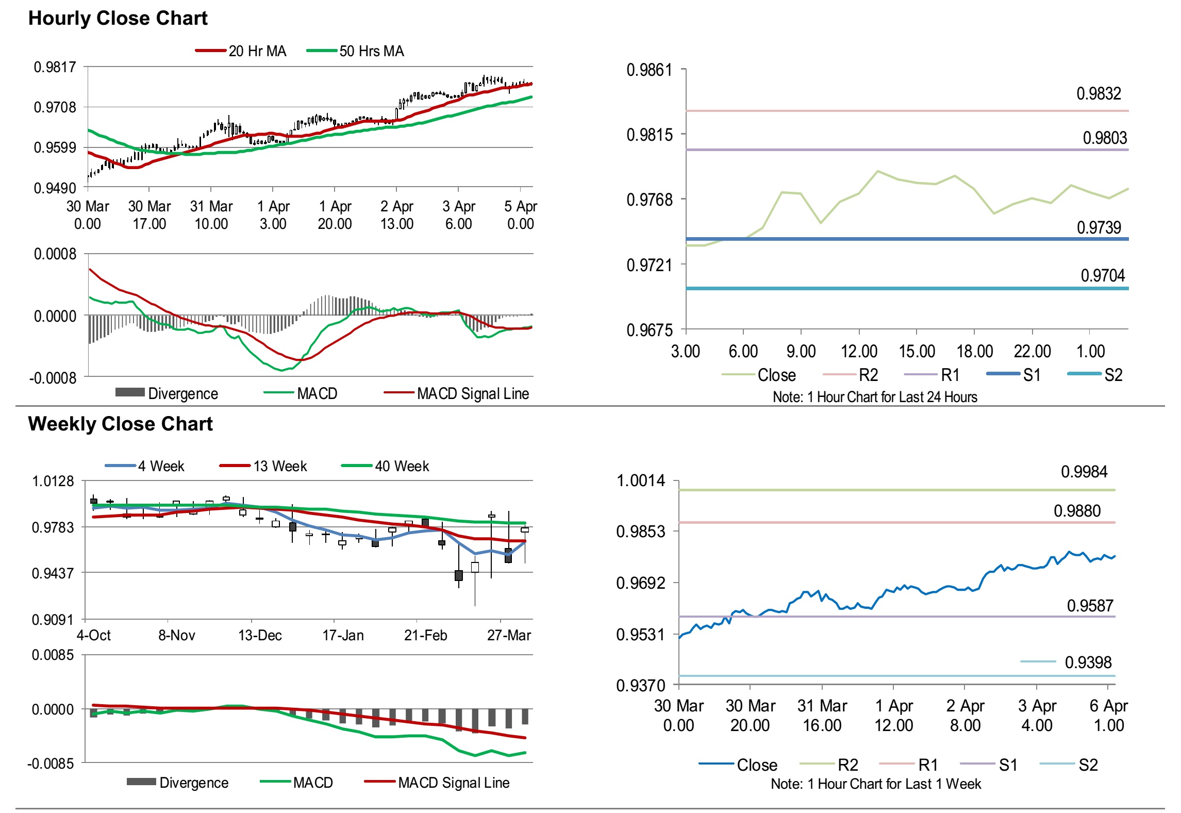Viewport: 1181px width, 813px height.
Task: Click the 40 Week green legend line
Action: pyautogui.click(x=357, y=466)
